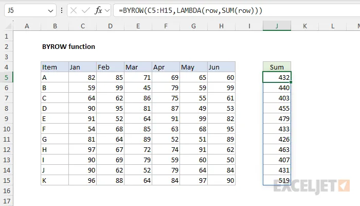360x206 pixels.
Task: Select column C header
Action: click(83, 26)
